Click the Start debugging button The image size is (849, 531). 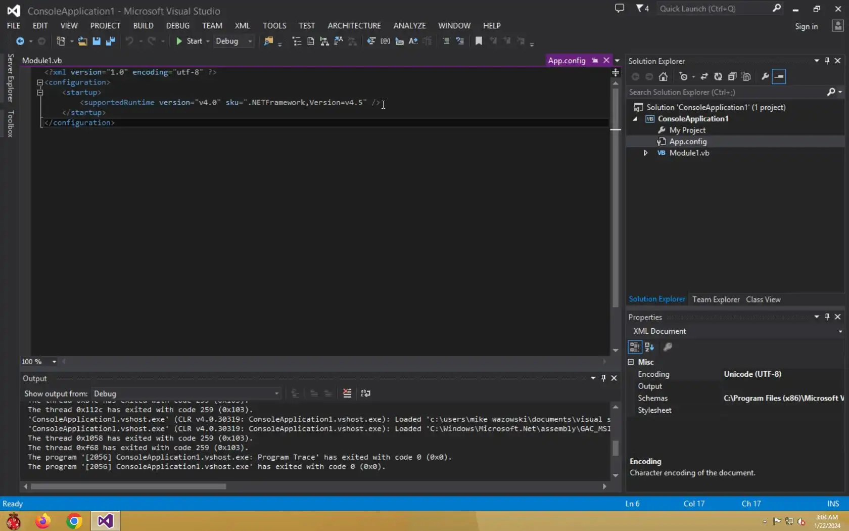tap(189, 41)
